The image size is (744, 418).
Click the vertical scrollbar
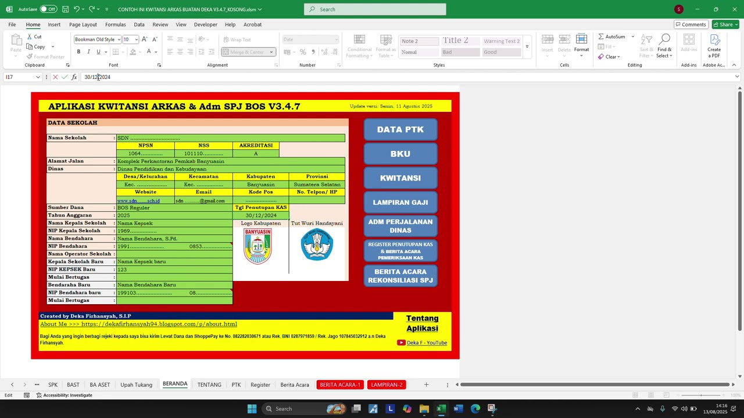(x=739, y=212)
